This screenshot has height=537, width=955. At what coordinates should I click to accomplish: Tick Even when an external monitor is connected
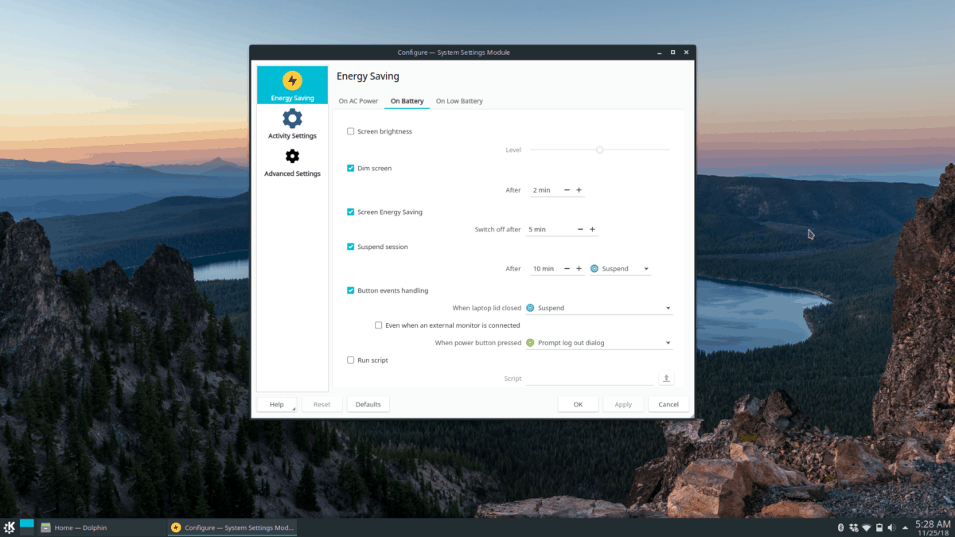(x=379, y=325)
